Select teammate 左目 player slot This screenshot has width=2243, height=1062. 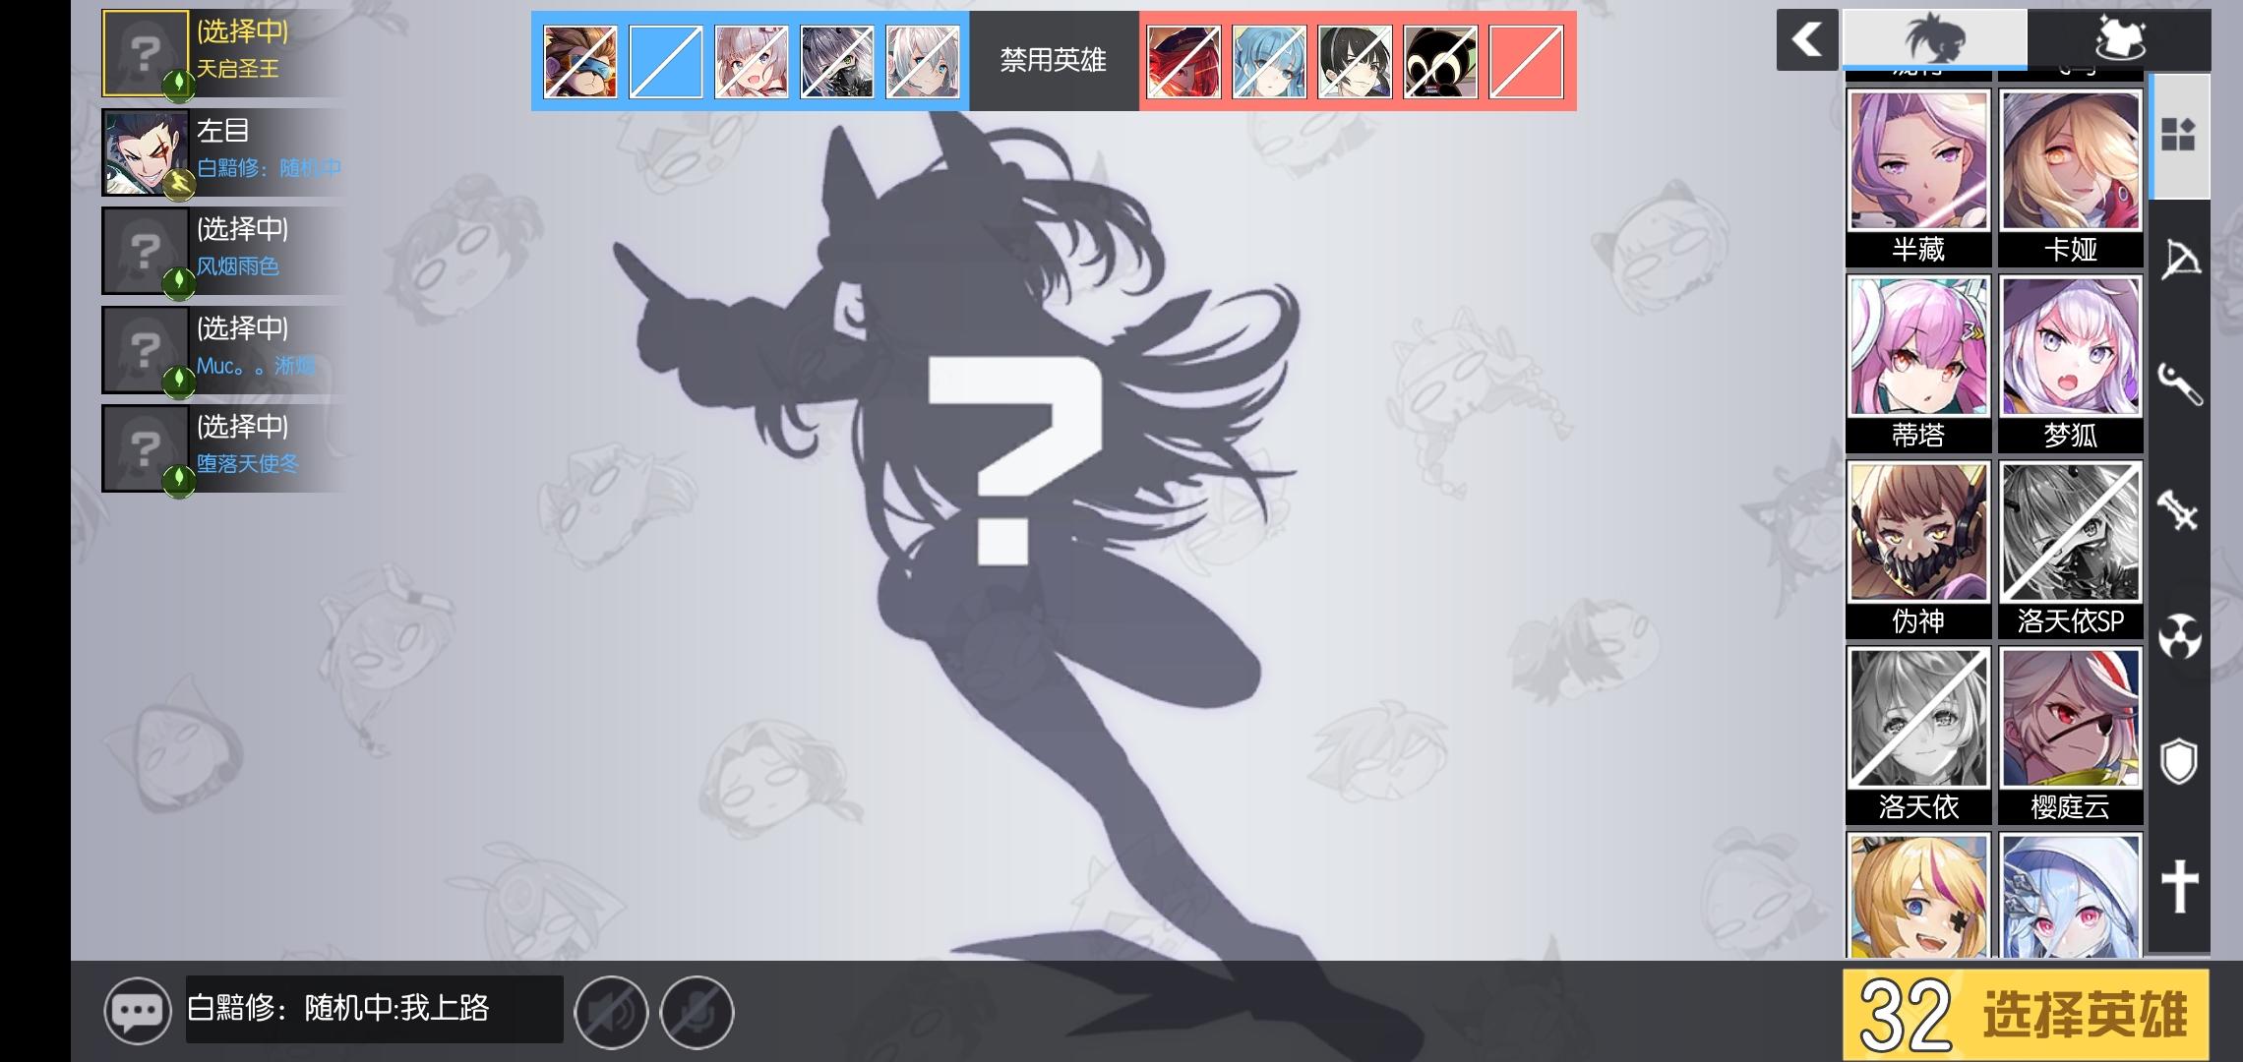point(223,150)
